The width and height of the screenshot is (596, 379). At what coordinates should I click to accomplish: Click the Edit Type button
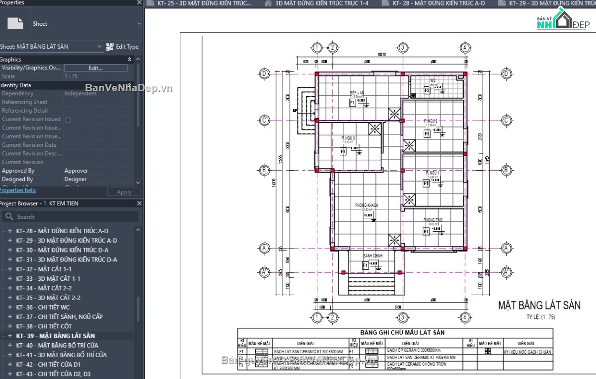click(122, 47)
